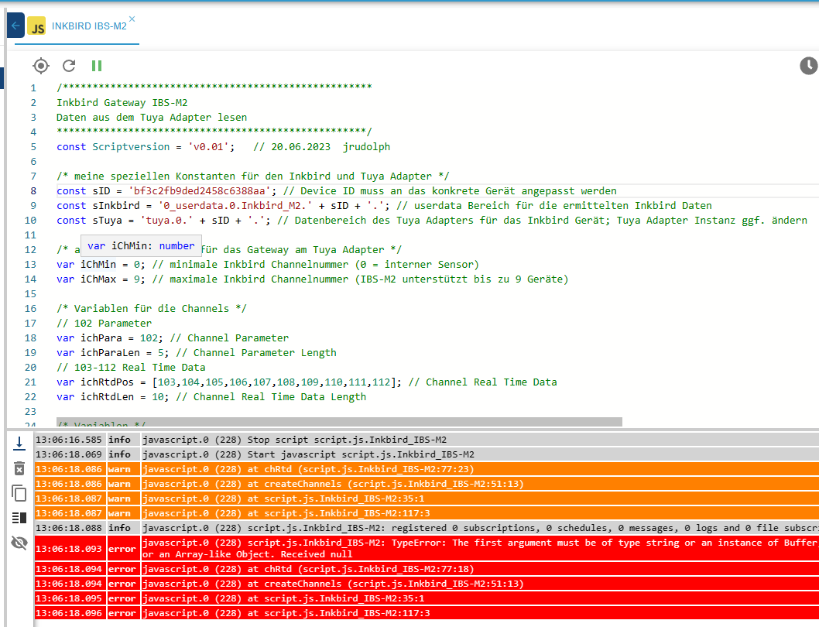Open the cron clock icon
The width and height of the screenshot is (819, 627).
[x=809, y=66]
